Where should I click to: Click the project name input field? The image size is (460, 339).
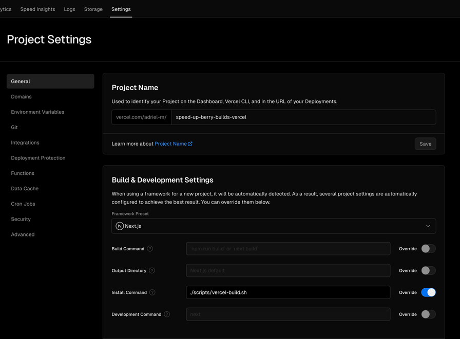click(x=303, y=117)
